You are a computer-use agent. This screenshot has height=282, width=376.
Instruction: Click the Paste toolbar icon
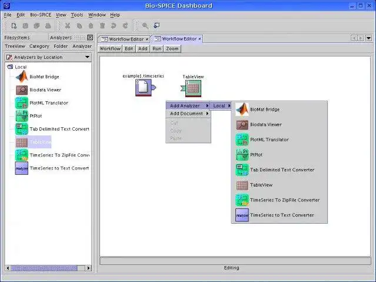coord(91,26)
